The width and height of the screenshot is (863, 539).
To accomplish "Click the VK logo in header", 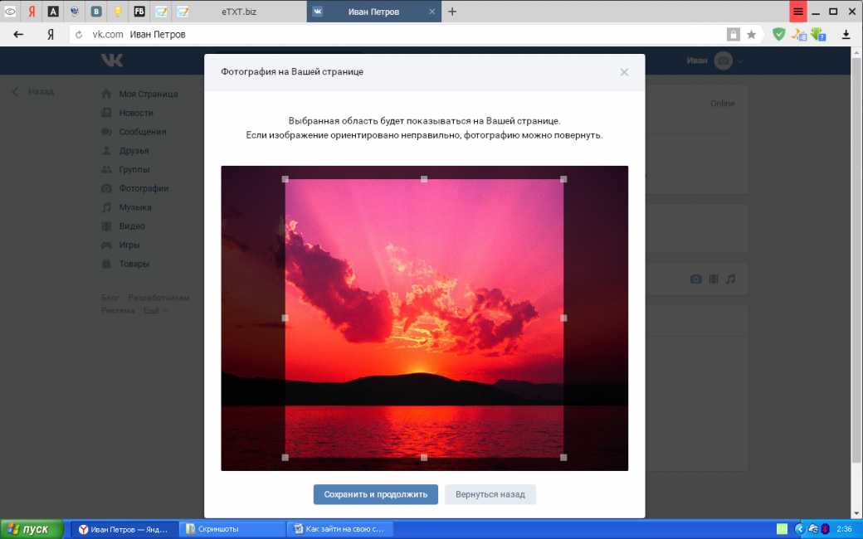I will click(112, 61).
